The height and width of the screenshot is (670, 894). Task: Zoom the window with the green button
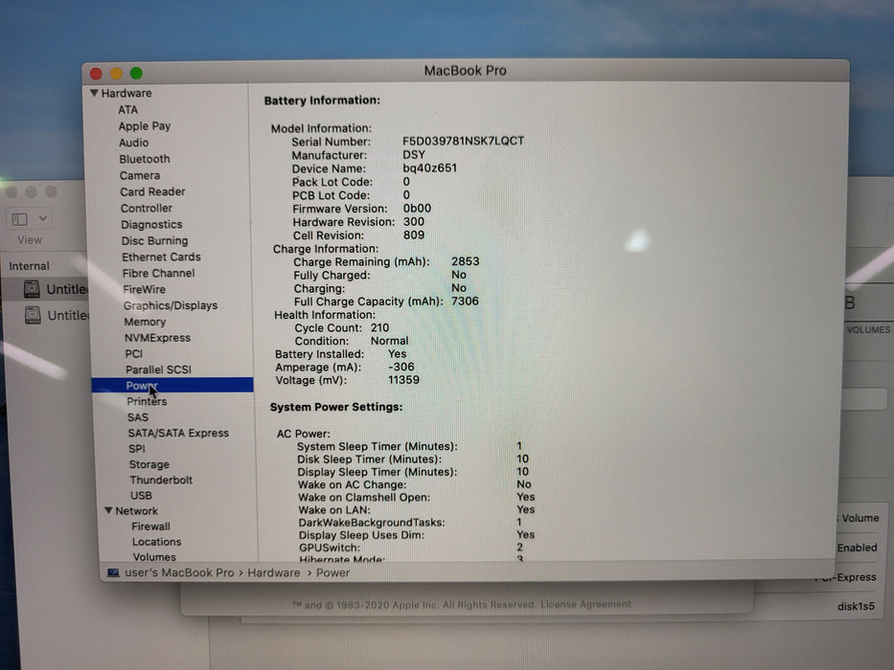(x=136, y=73)
